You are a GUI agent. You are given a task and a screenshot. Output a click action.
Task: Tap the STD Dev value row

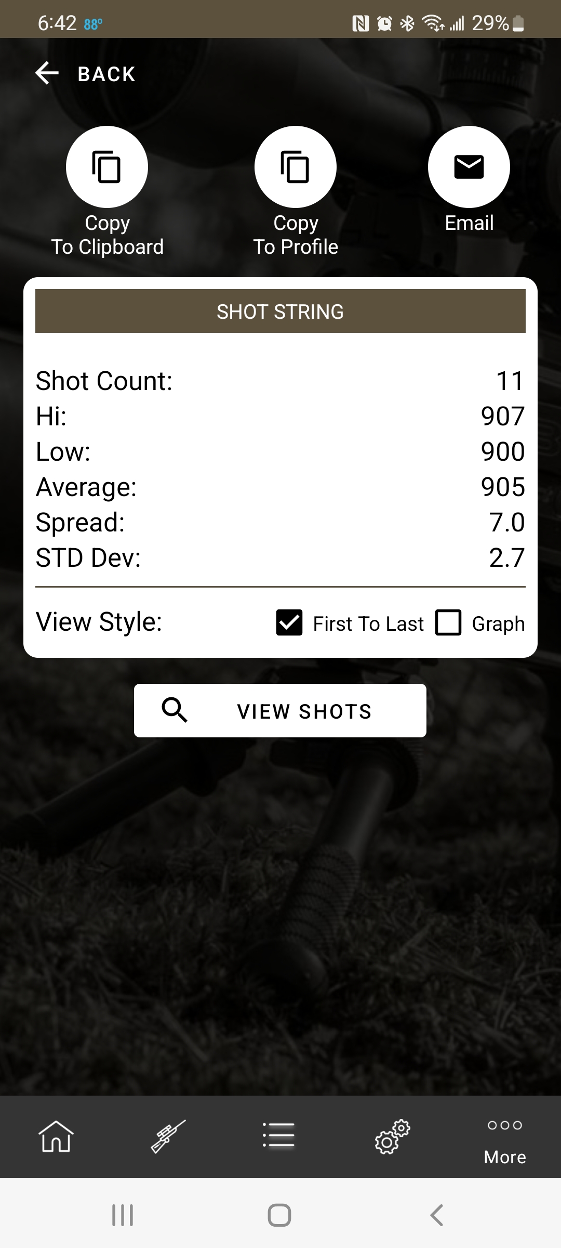[x=280, y=557]
